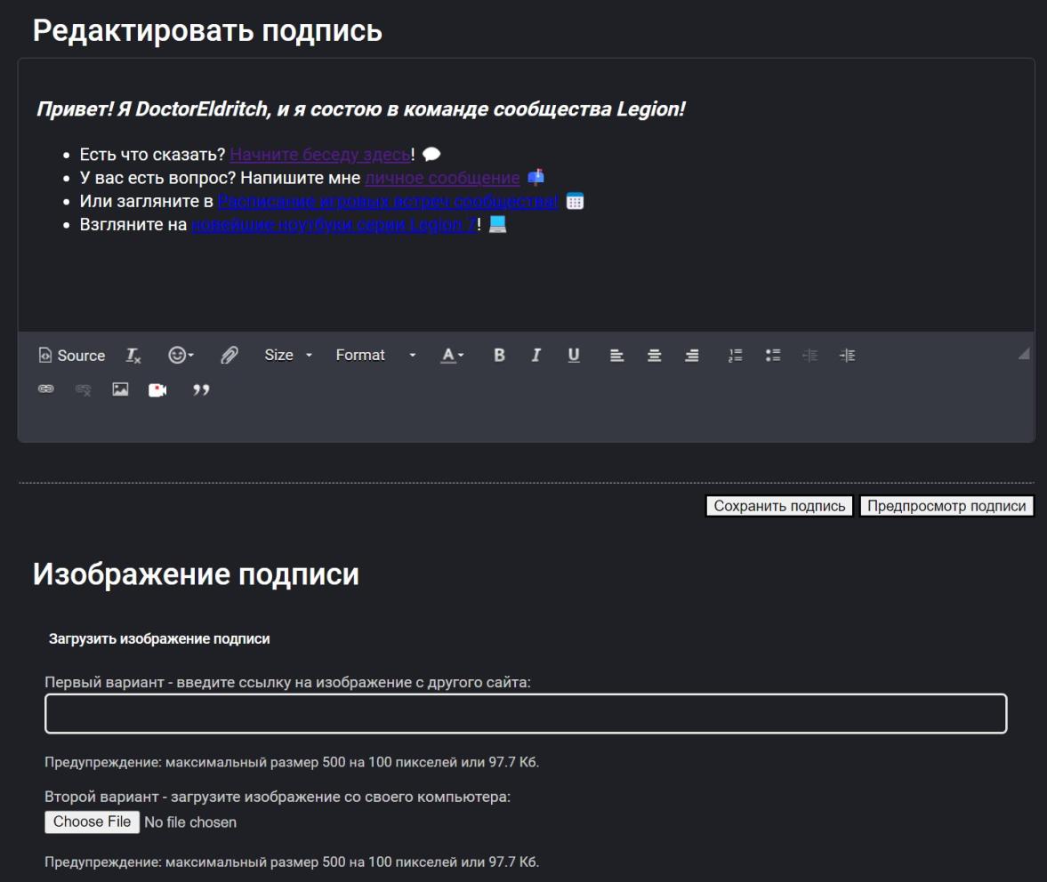This screenshot has width=1047, height=882.
Task: Toggle bold text formatting
Action: 498,354
